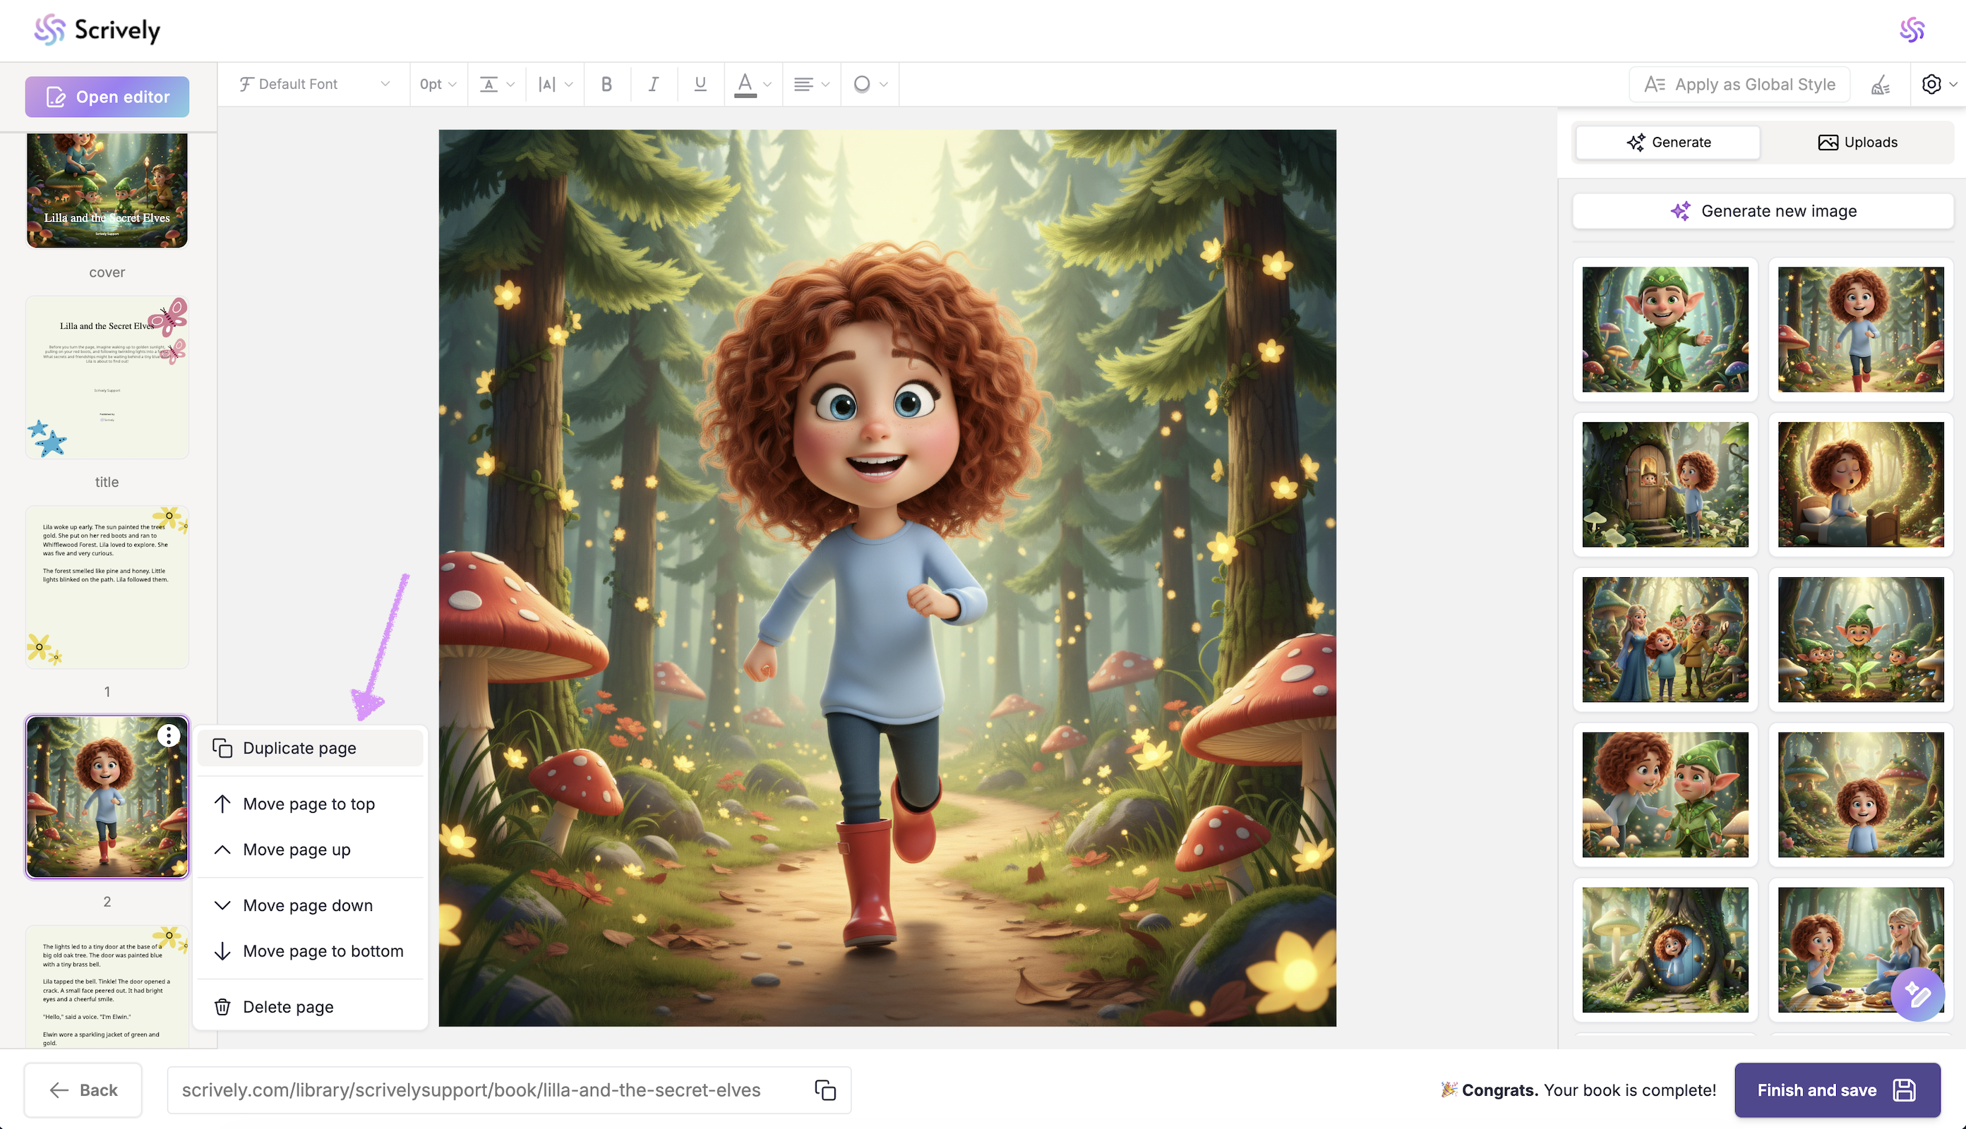The width and height of the screenshot is (1966, 1129).
Task: Toggle underline text formatting
Action: pyautogui.click(x=700, y=84)
